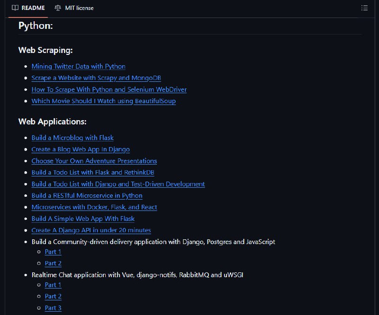Switch to the MIT license tab
This screenshot has width=379, height=315.
tap(74, 8)
